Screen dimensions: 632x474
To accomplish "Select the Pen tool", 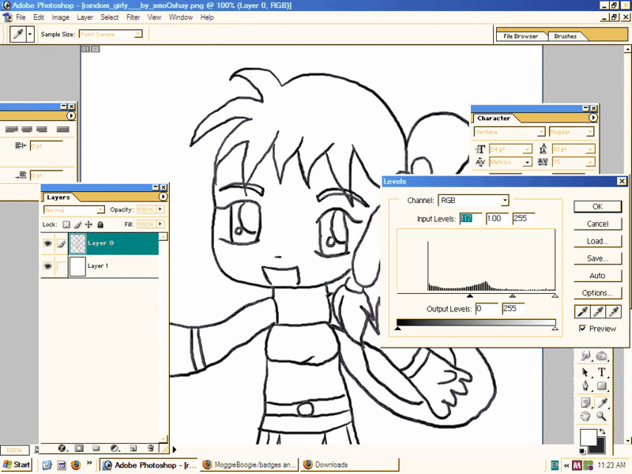I will click(x=585, y=386).
